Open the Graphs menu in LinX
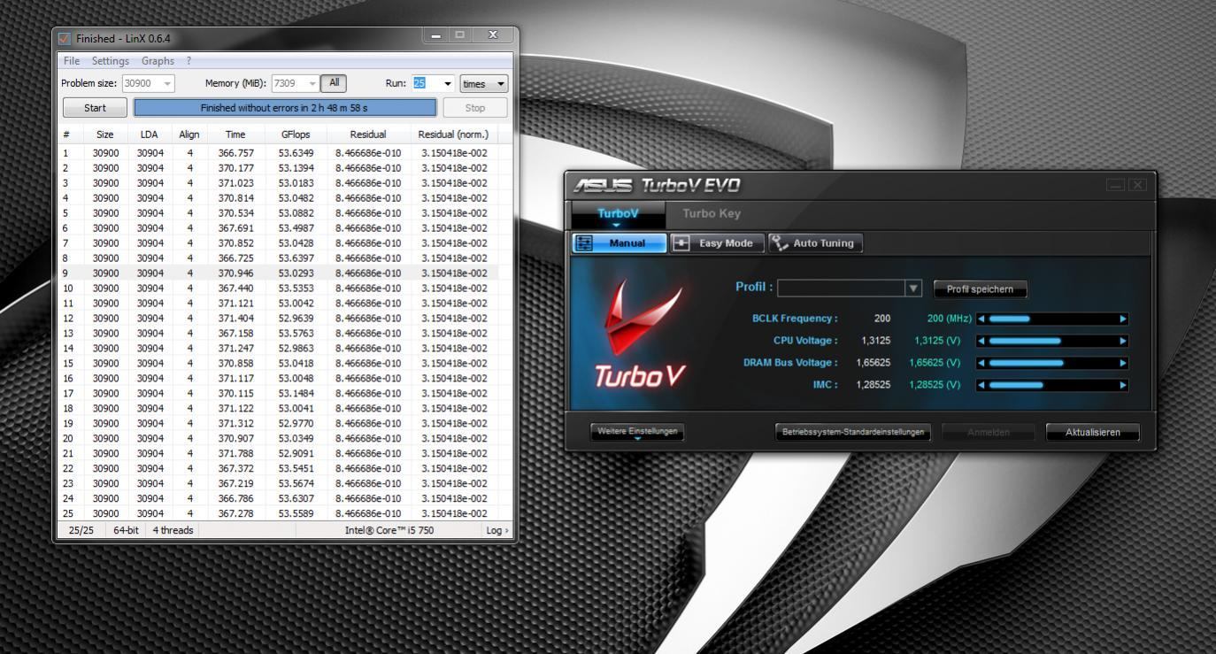The width and height of the screenshot is (1216, 654). pos(158,61)
